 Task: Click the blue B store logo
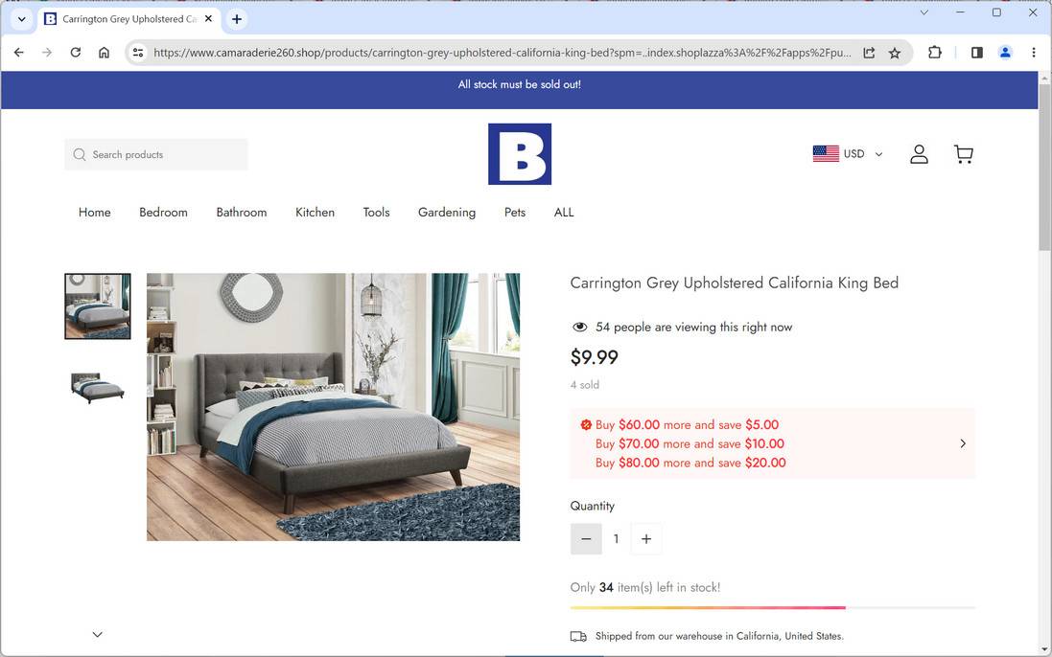pos(520,154)
